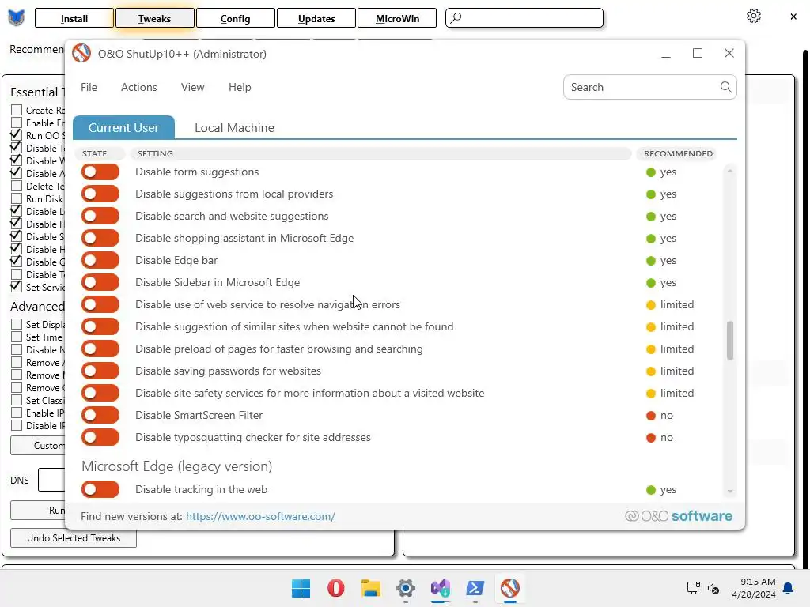Switch to WinUtil Config tab
Viewport: 810px width, 607px height.
point(236,19)
